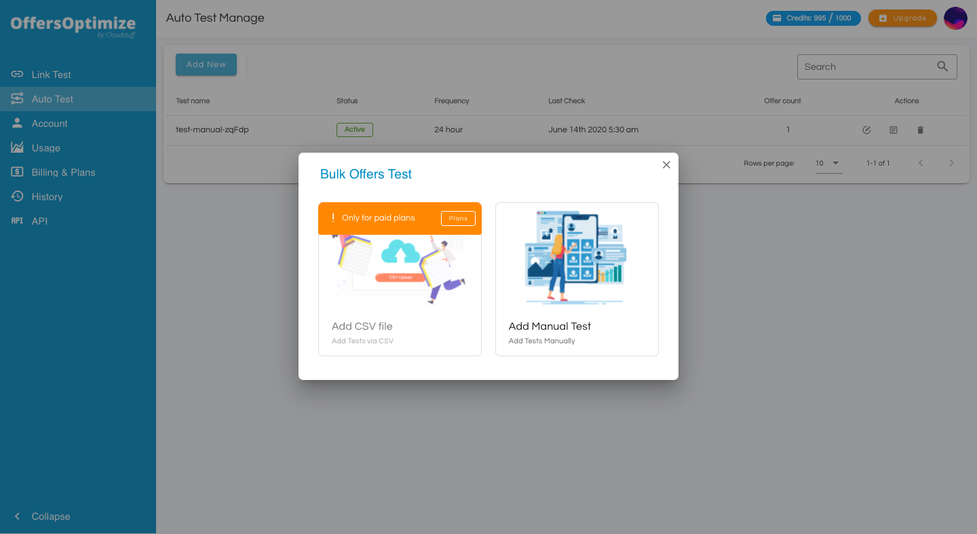This screenshot has height=534, width=977.
Task: Open Auto Test in the sidebar
Action: pos(78,99)
